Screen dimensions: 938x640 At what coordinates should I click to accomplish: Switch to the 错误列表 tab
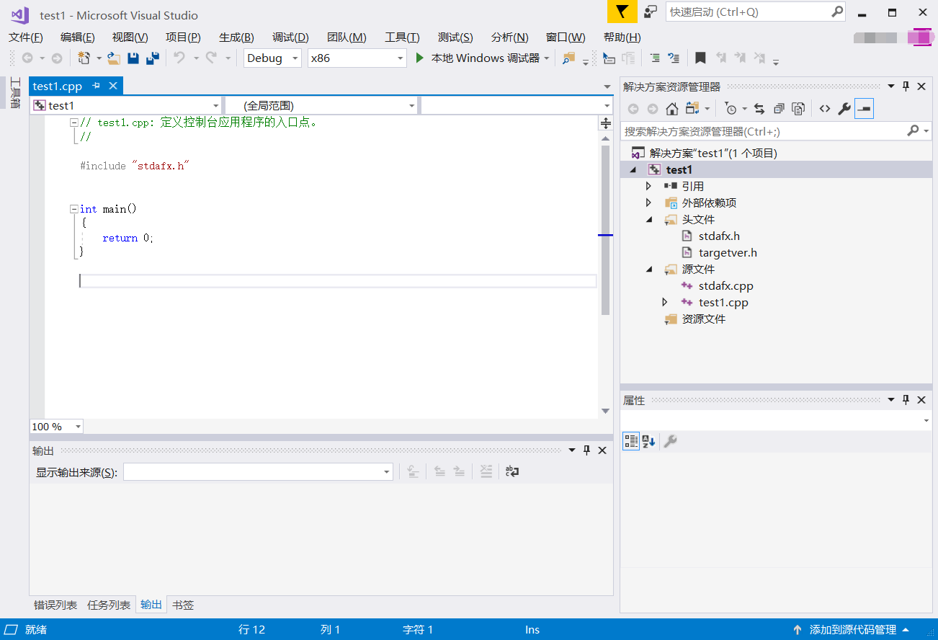point(55,605)
